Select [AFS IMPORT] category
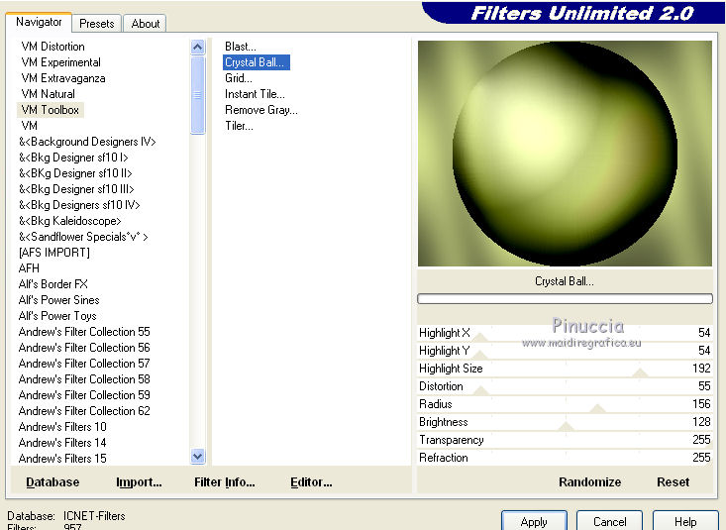Screen dimensions: 726x530 53,253
